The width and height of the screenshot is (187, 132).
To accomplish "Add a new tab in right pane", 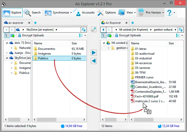I will (133, 23).
